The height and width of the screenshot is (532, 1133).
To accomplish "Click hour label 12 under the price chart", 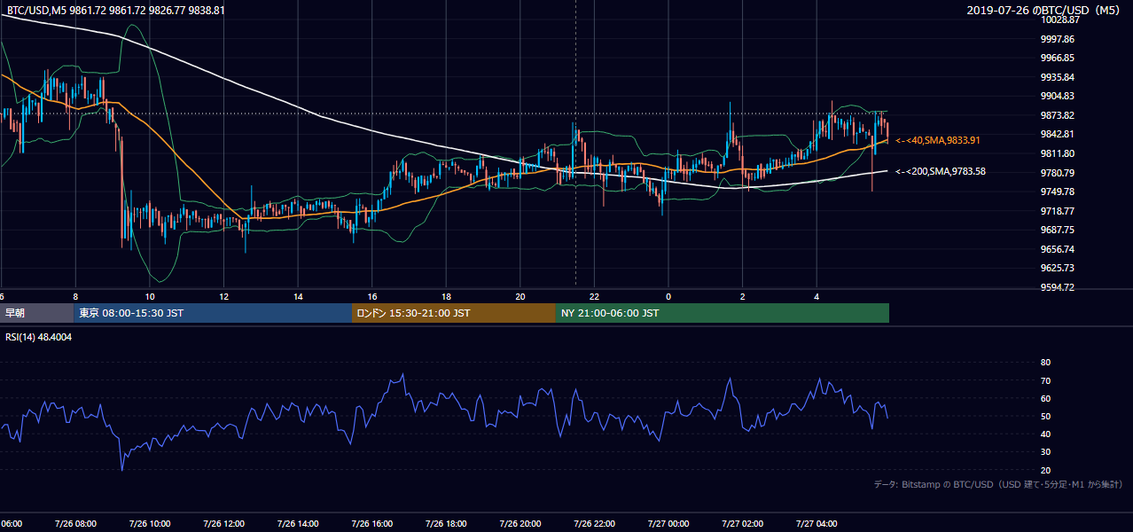I will tap(224, 296).
